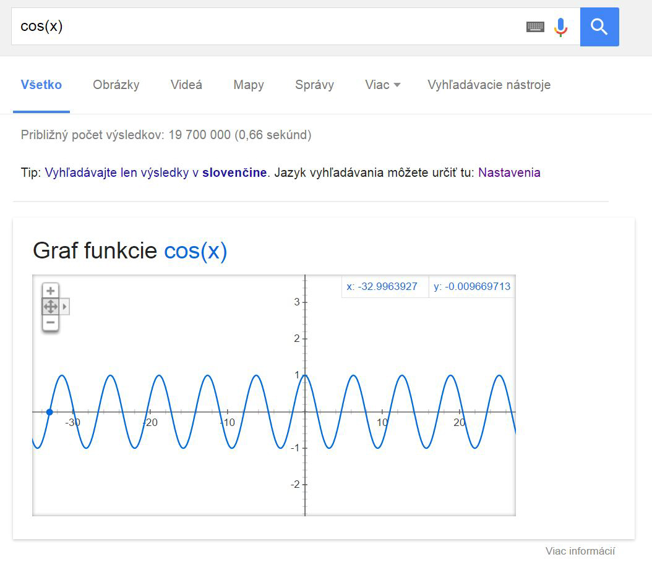Click the x: -32.9963927 coordinate readout

[x=382, y=286]
